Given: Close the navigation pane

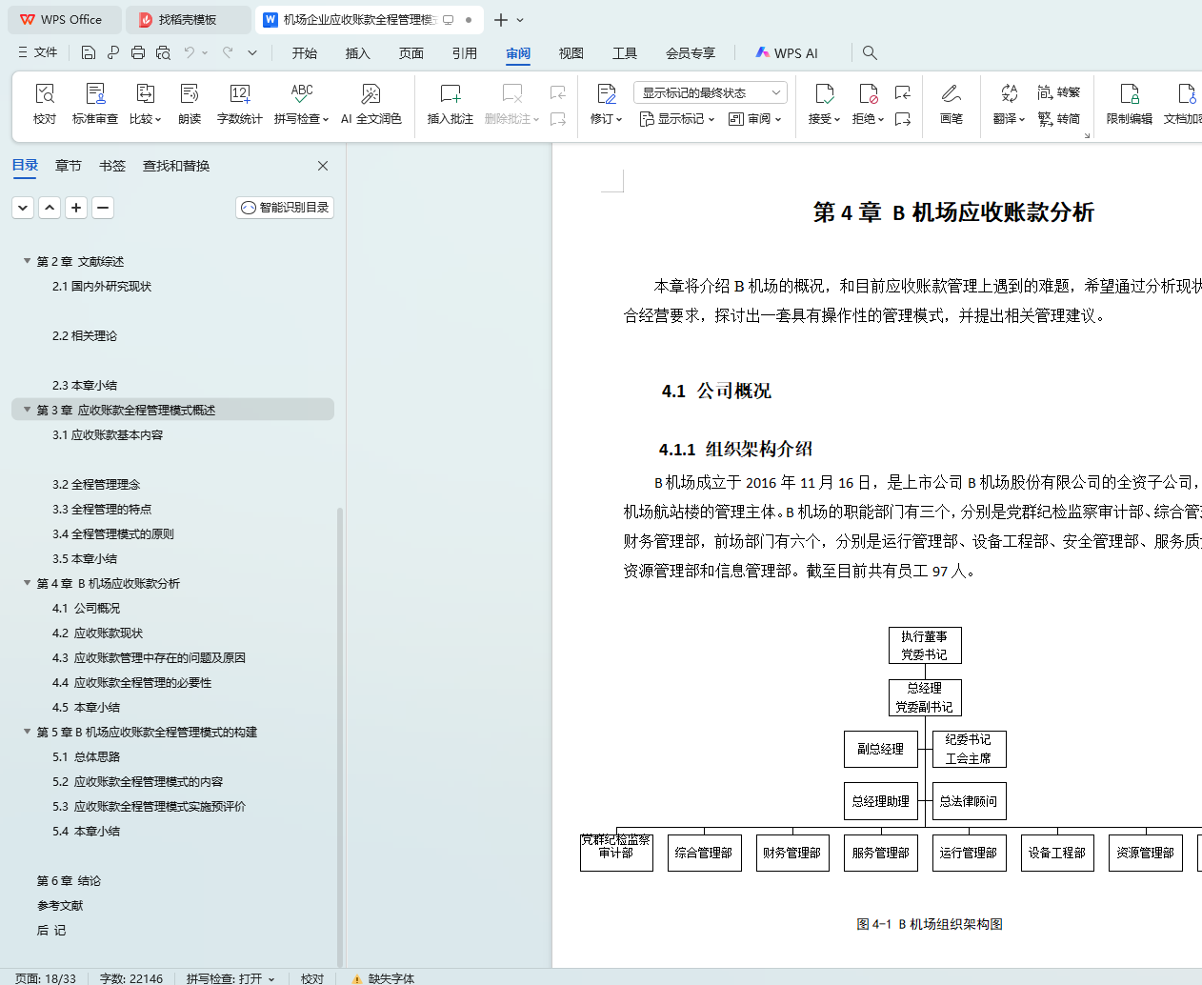Looking at the screenshot, I should [x=323, y=166].
